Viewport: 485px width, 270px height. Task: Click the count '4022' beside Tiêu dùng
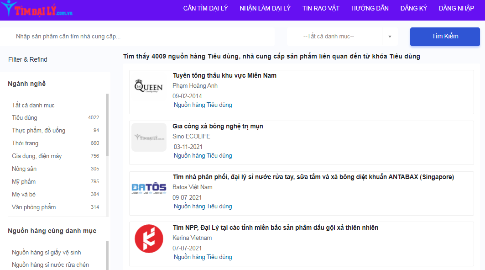[94, 118]
